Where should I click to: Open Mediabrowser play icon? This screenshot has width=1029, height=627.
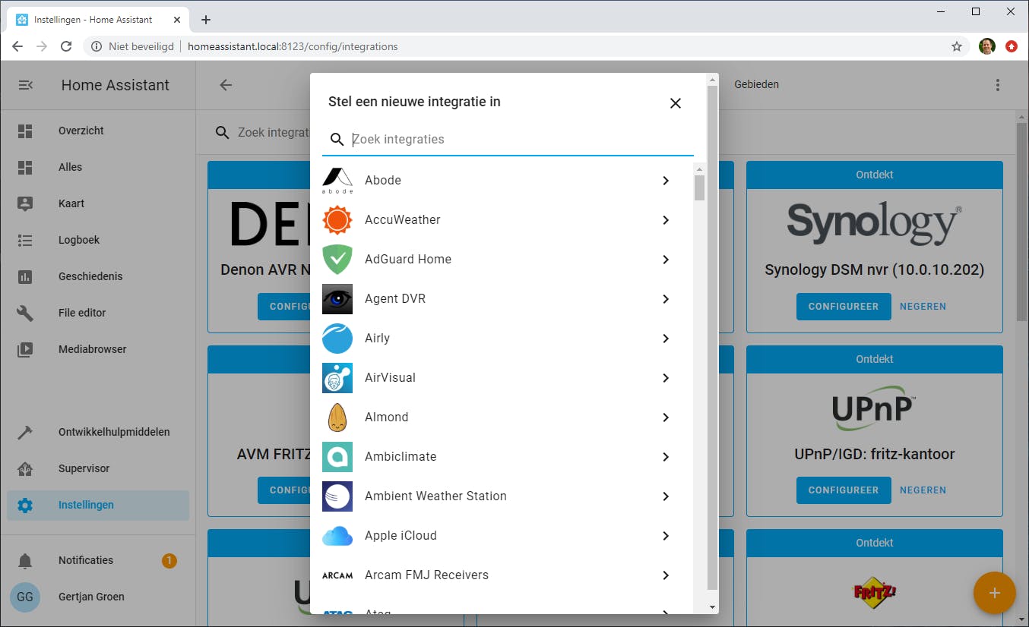pyautogui.click(x=25, y=349)
